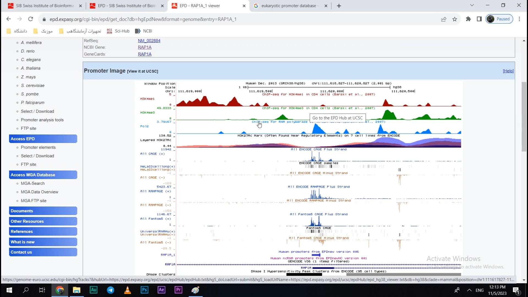Click View it at UCSC link
Image resolution: width=528 pixels, height=297 pixels.
(142, 71)
